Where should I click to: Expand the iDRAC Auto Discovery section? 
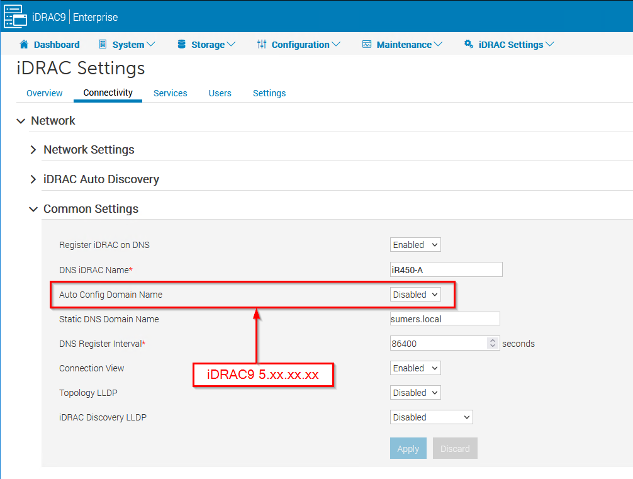point(34,179)
